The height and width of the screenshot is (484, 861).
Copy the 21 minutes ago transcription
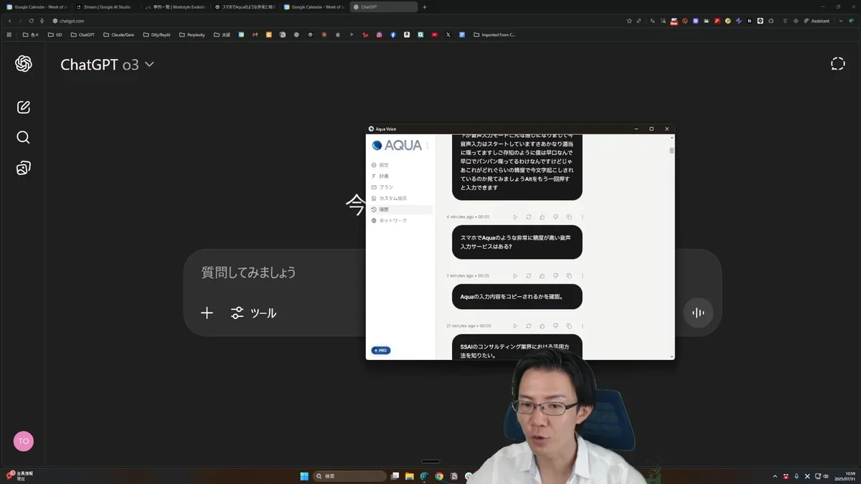point(569,326)
